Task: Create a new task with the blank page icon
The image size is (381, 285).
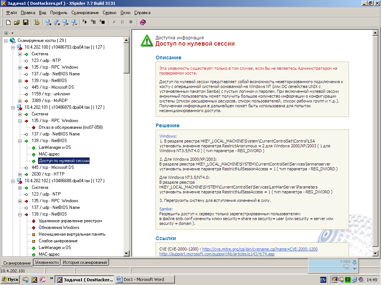Action: pos(8,22)
